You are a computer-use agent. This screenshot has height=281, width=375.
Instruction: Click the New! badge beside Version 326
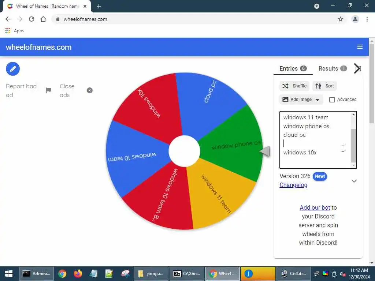click(320, 176)
